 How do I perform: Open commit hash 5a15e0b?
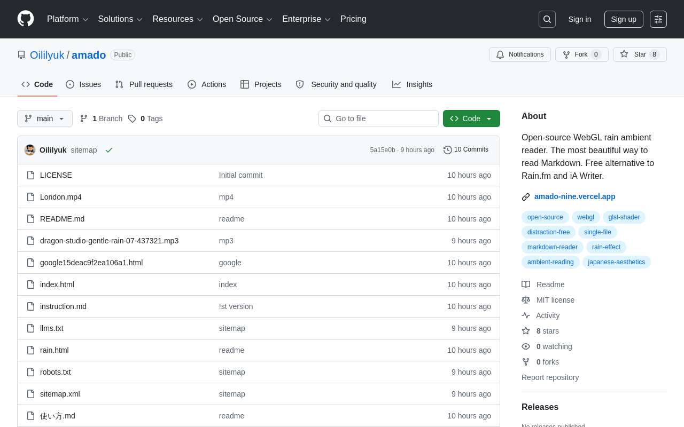[x=383, y=150]
